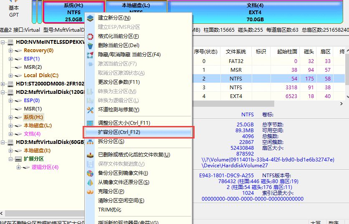The image size is (349, 224).
Task: Click the 建立新分区 layered icon
Action: point(90,18)
